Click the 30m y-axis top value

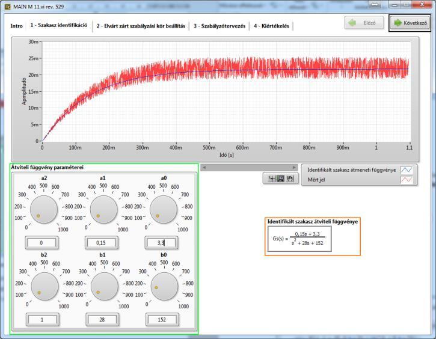(34, 41)
